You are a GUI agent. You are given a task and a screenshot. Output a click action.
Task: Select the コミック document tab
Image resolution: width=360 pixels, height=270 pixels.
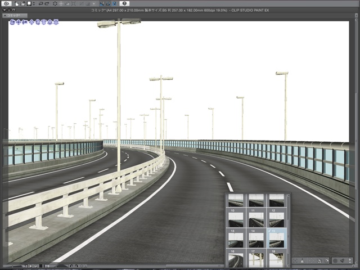(x=15, y=15)
